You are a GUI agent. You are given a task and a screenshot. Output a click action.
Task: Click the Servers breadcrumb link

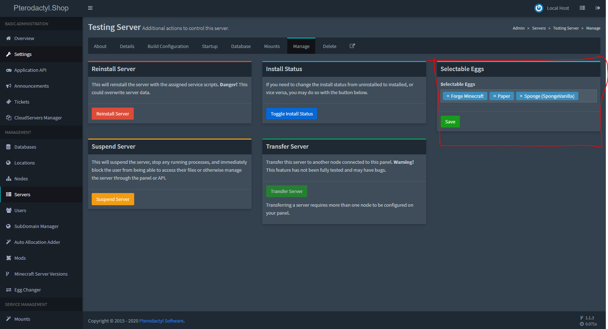[539, 28]
